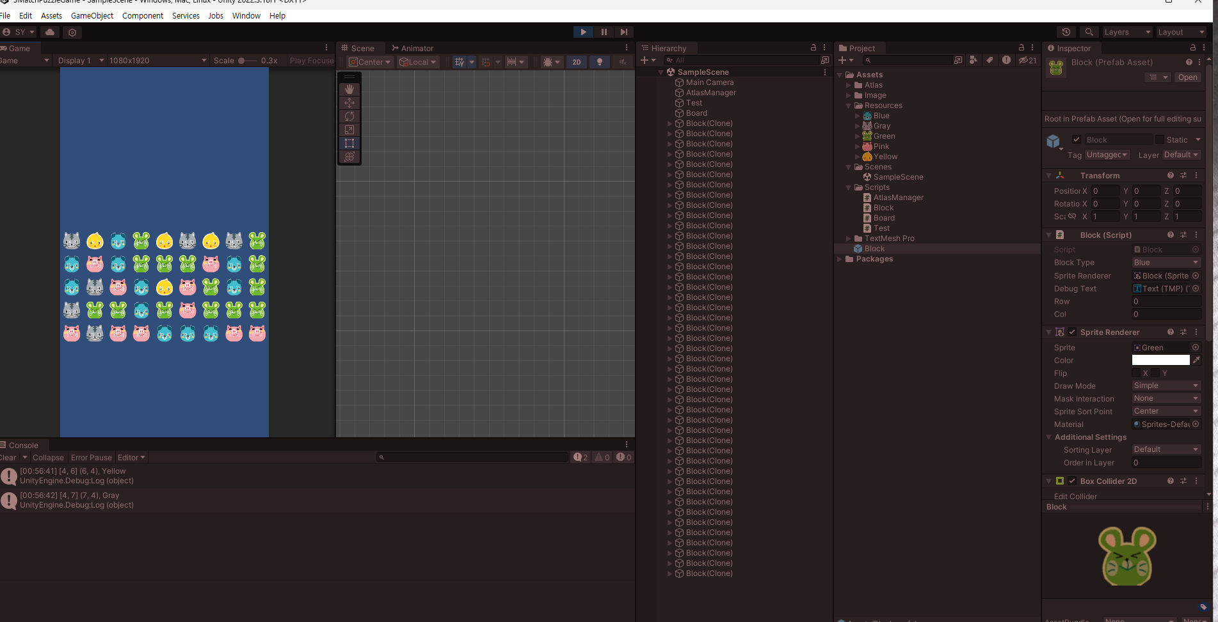
Task: Open the Undo History icon
Action: [1066, 32]
